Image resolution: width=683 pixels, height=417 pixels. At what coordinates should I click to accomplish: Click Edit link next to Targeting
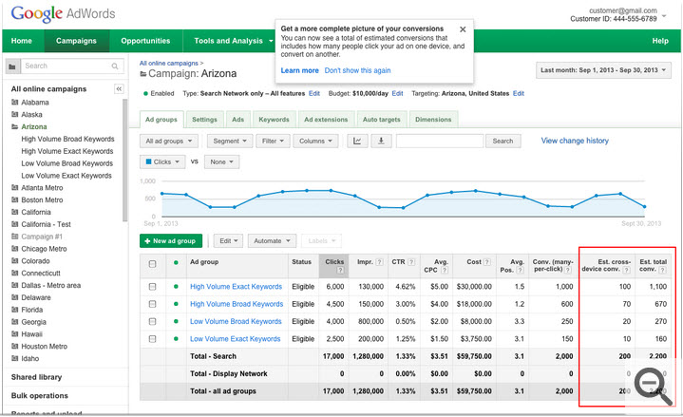(519, 93)
